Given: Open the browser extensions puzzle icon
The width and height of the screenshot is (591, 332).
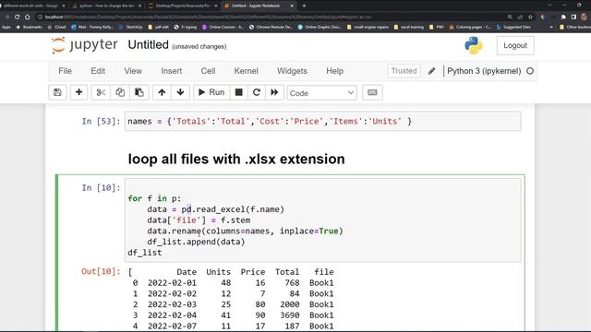Looking at the screenshot, I should 563,17.
